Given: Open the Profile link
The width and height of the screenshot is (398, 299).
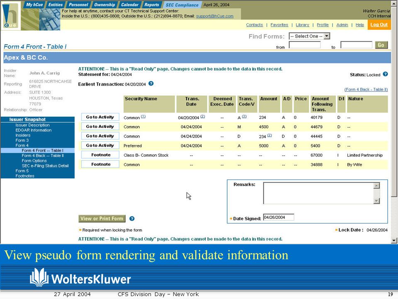Looking at the screenshot, I should click(x=323, y=25).
